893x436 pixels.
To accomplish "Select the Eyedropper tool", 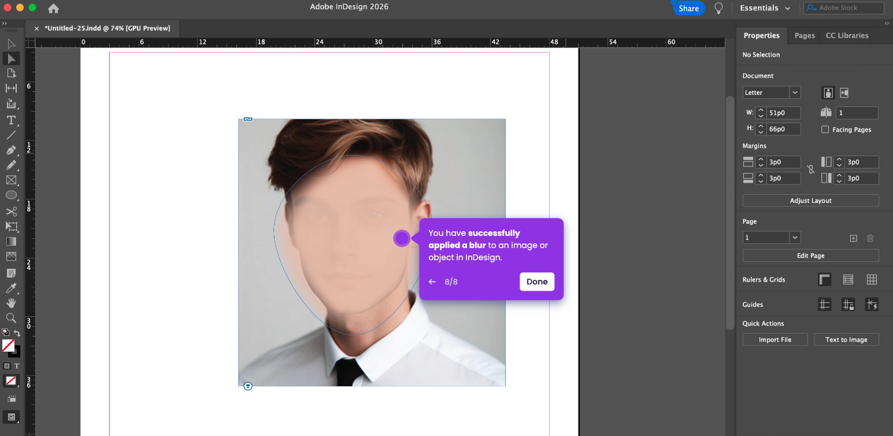I will (10, 288).
